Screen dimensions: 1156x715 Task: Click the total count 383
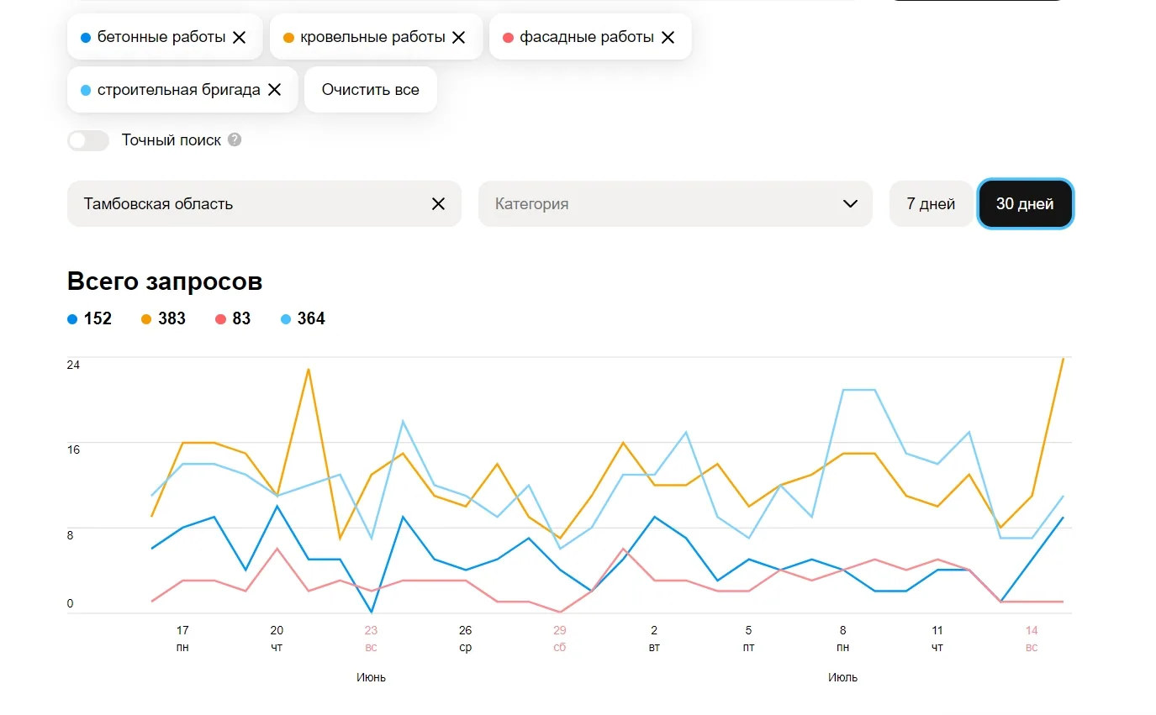[x=172, y=319]
